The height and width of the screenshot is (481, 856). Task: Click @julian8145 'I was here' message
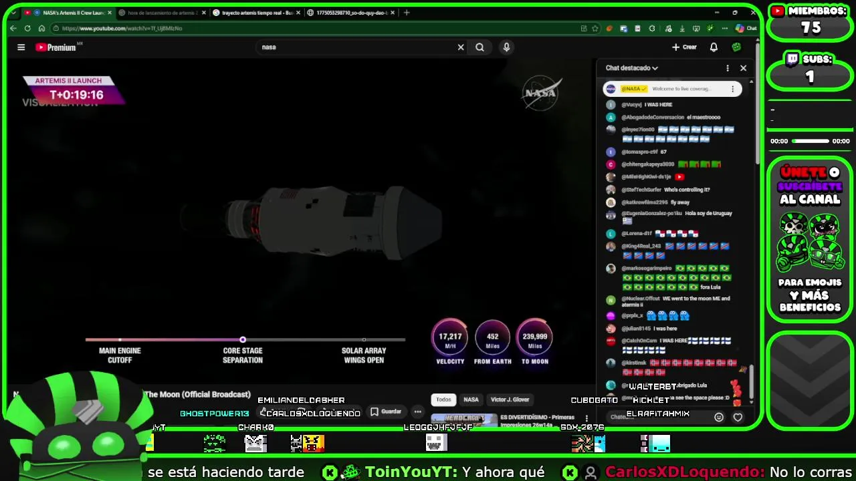coord(642,329)
